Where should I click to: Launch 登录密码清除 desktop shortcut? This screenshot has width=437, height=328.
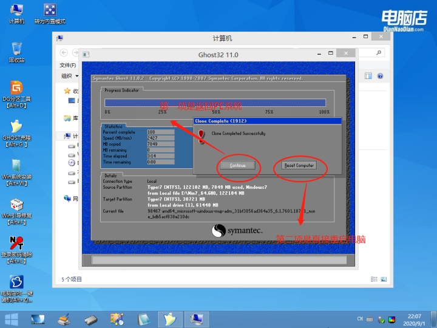[x=16, y=250]
